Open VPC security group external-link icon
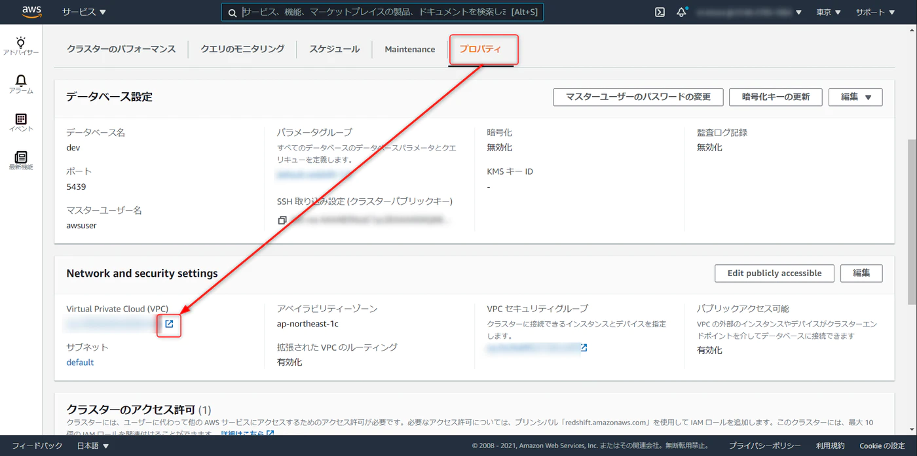 click(x=584, y=348)
